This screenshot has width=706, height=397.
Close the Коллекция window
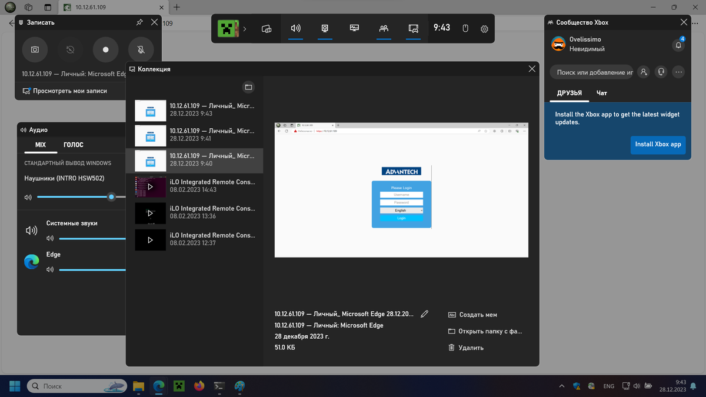tap(532, 69)
